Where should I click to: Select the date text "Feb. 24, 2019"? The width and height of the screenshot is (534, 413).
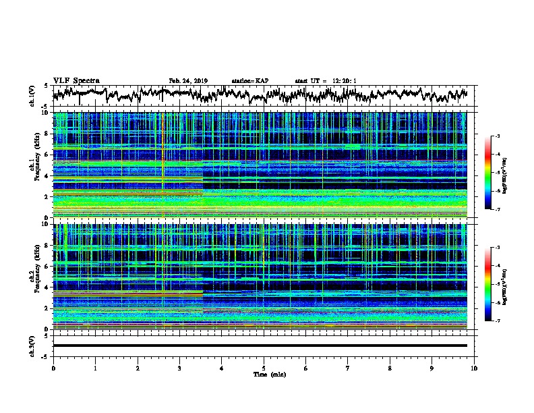[188, 81]
